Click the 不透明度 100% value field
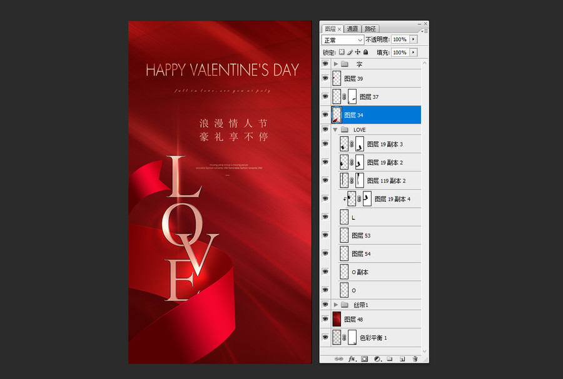 pos(400,39)
